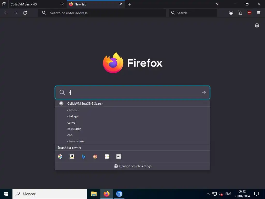
Task: Click the muted volume tray icon
Action: 220,194
